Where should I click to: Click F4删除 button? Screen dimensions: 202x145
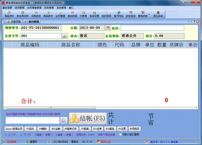pyautogui.click(x=43, y=129)
